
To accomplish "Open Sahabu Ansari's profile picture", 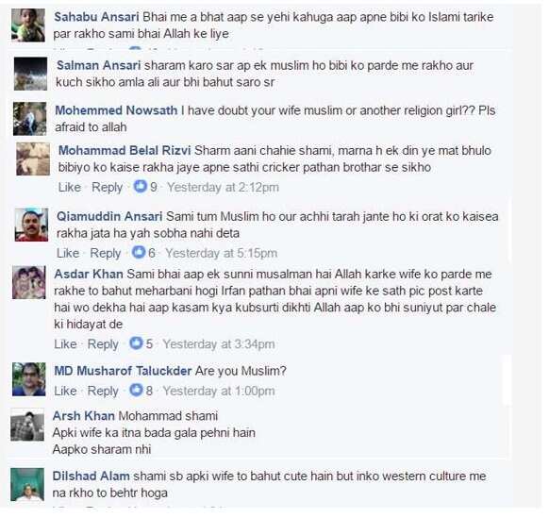I will [x=28, y=25].
